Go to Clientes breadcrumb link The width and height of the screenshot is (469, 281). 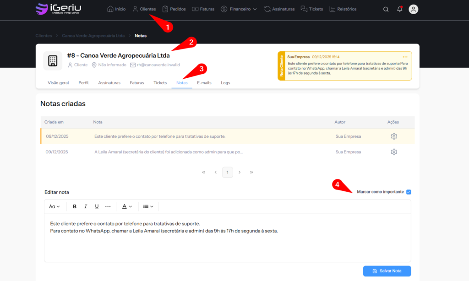click(44, 35)
